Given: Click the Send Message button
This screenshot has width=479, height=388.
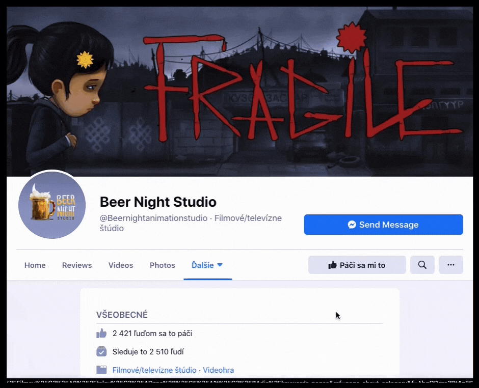Looking at the screenshot, I should coord(383,225).
